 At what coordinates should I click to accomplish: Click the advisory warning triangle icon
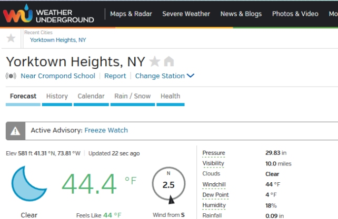click(16, 131)
